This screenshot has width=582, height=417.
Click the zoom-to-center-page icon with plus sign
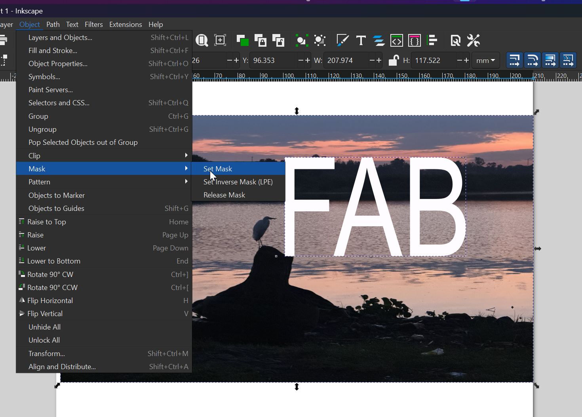[220, 40]
